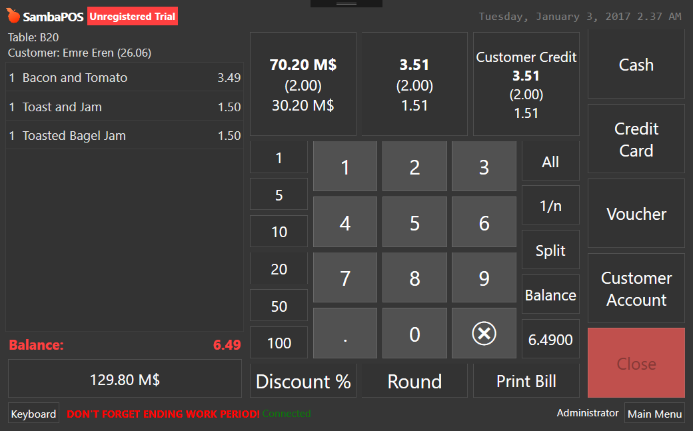693x431 pixels.
Task: Click the SambaPOS logo icon
Action: click(x=13, y=16)
